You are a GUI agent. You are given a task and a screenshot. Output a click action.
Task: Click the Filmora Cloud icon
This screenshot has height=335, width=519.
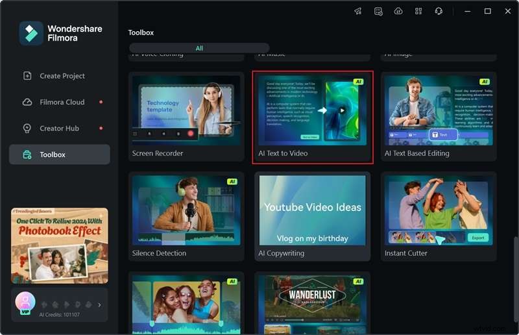(27, 102)
